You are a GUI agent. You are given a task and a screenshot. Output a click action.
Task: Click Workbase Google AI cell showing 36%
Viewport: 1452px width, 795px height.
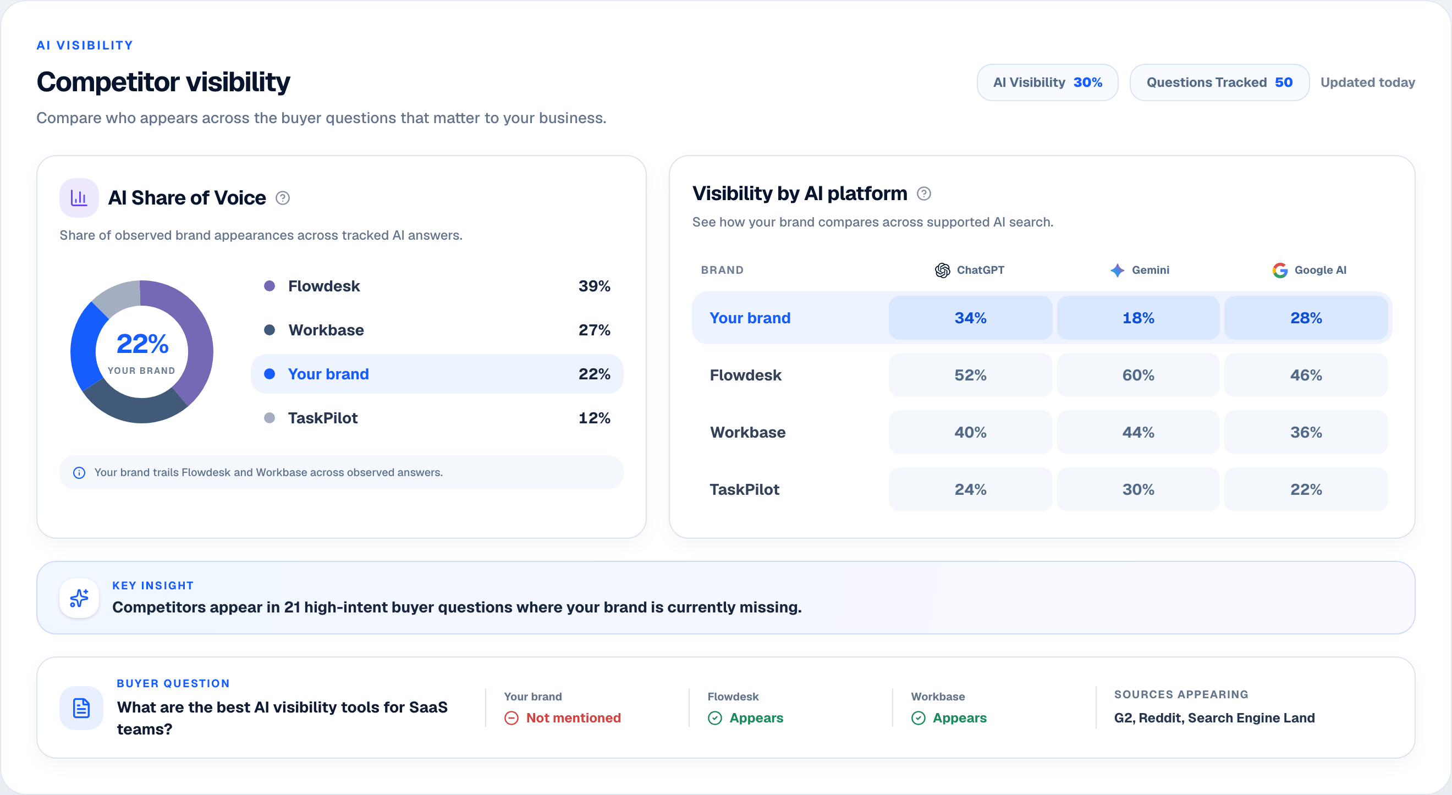coord(1306,433)
